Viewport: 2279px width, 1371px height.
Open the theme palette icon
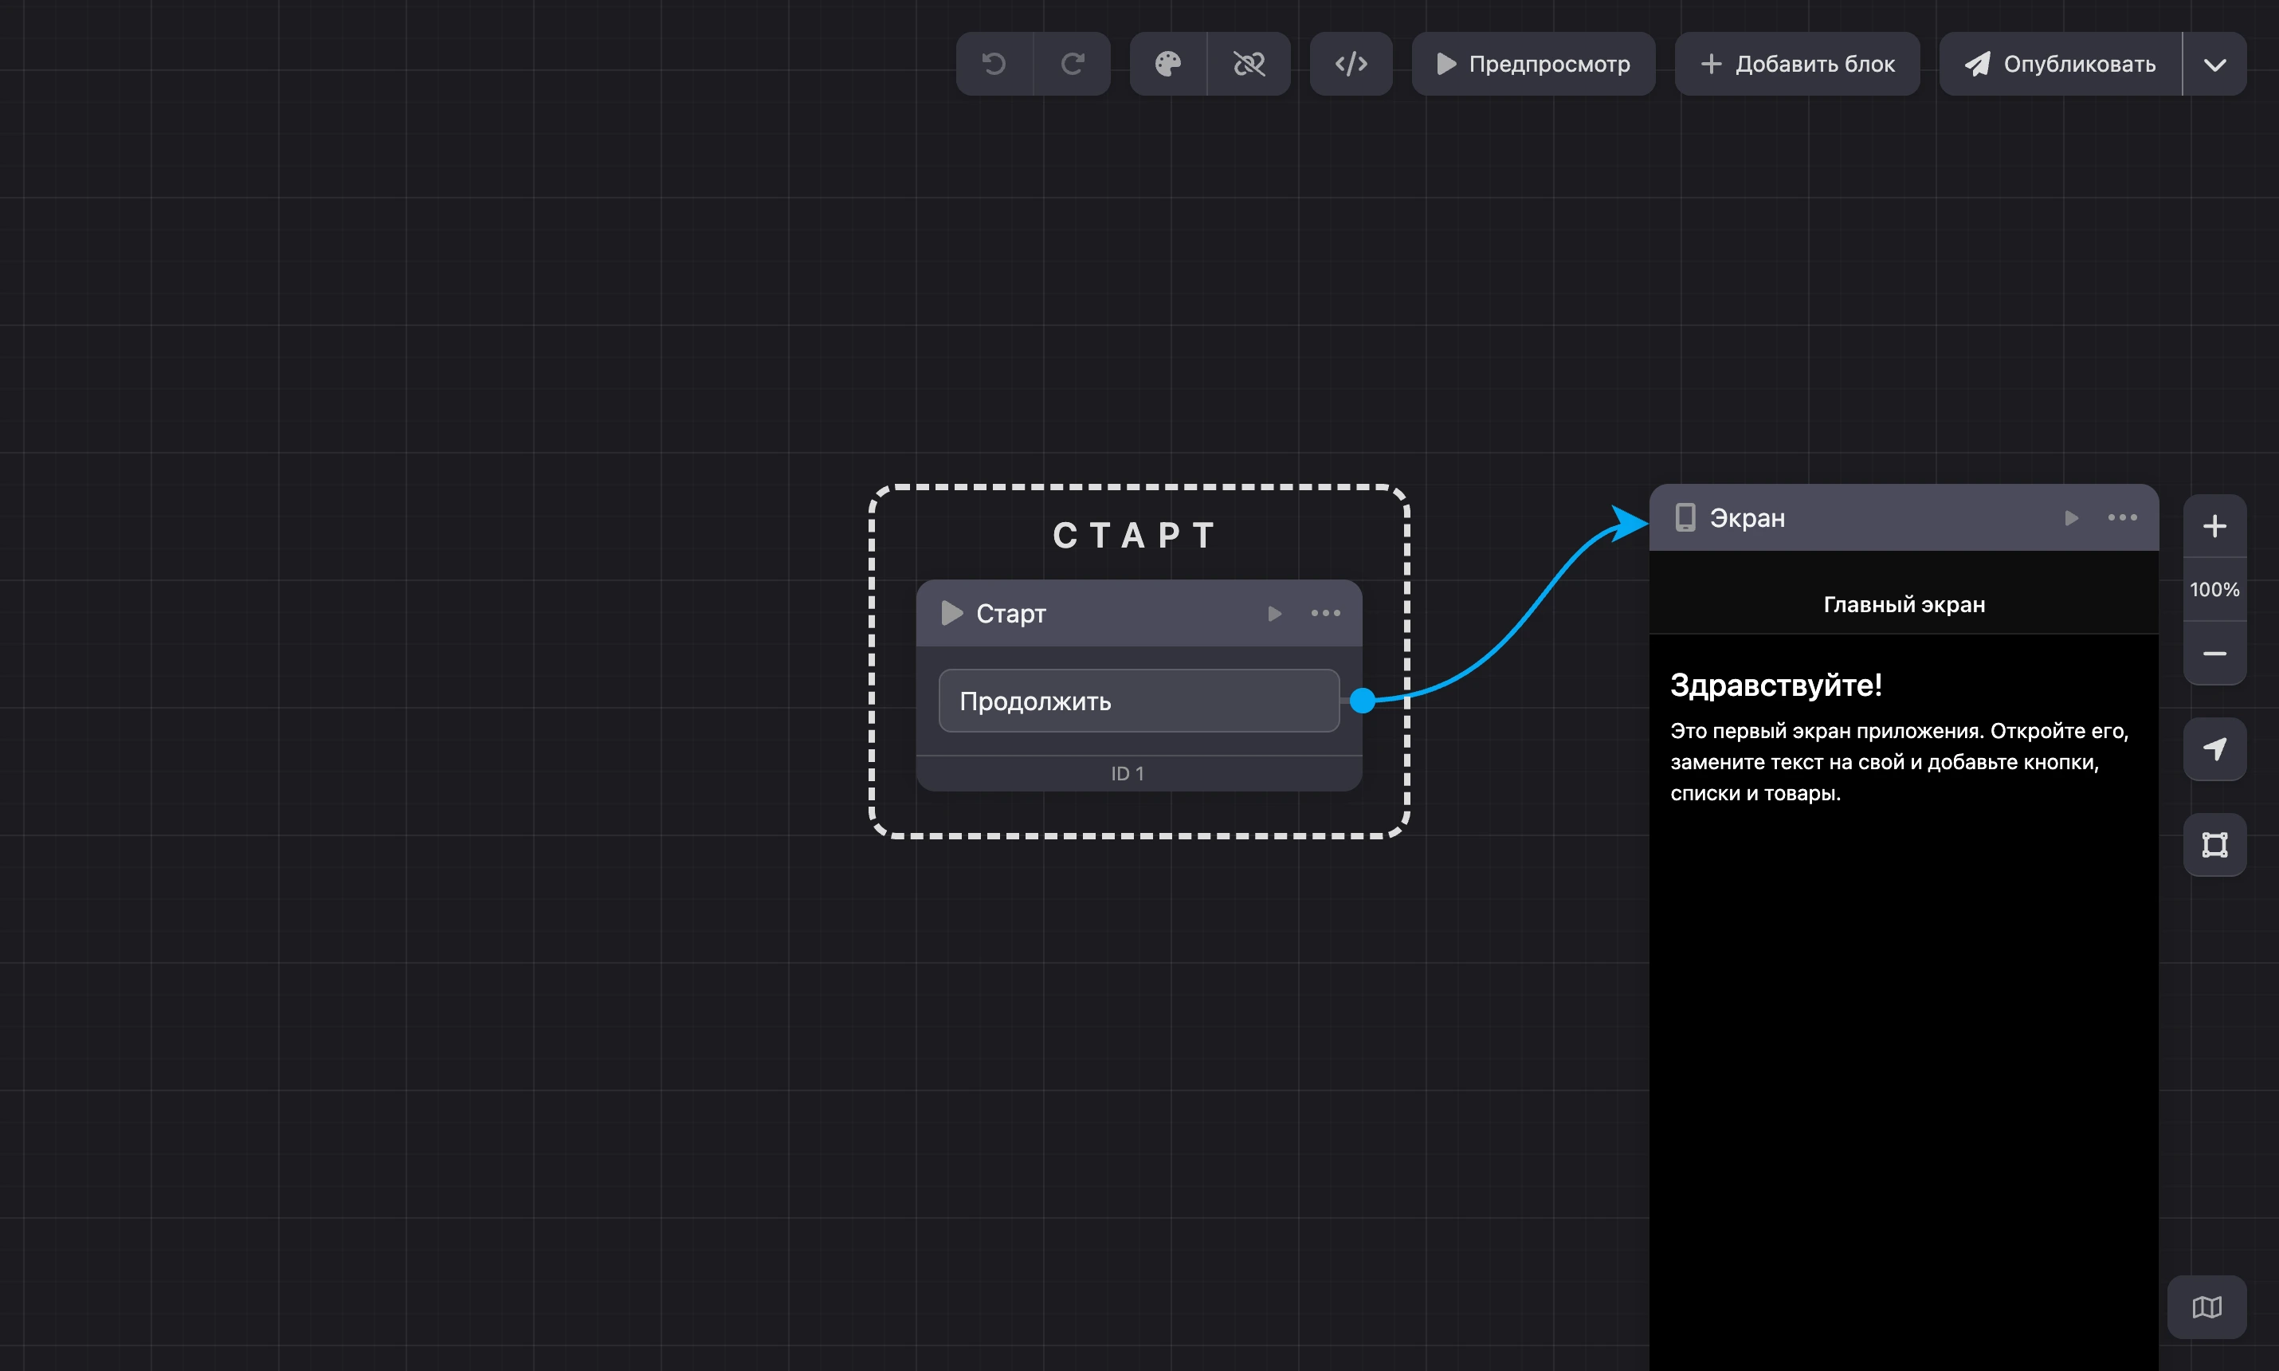coord(1168,64)
